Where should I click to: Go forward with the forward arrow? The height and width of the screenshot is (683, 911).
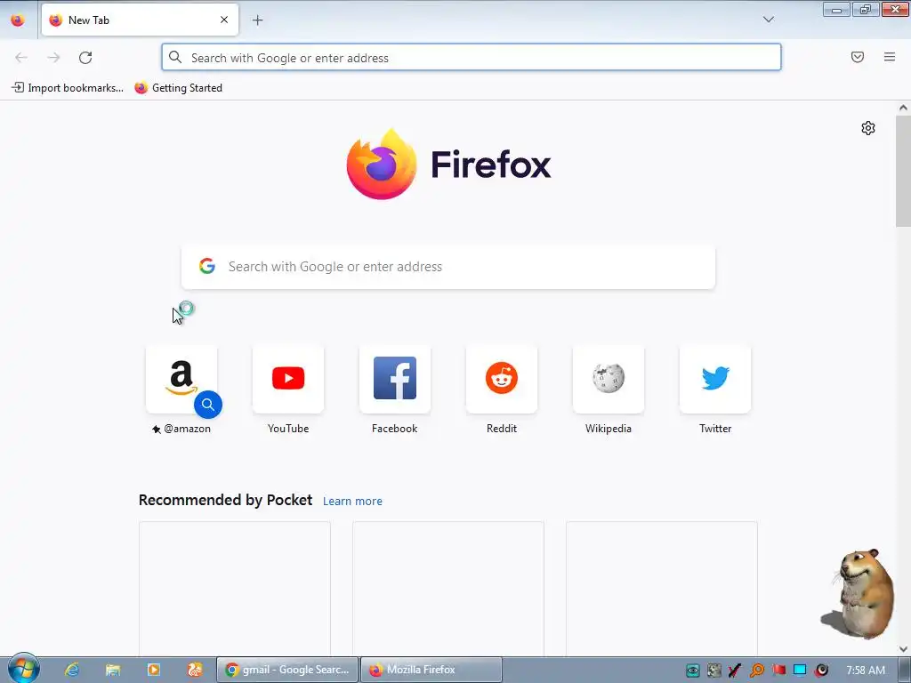pyautogui.click(x=53, y=58)
